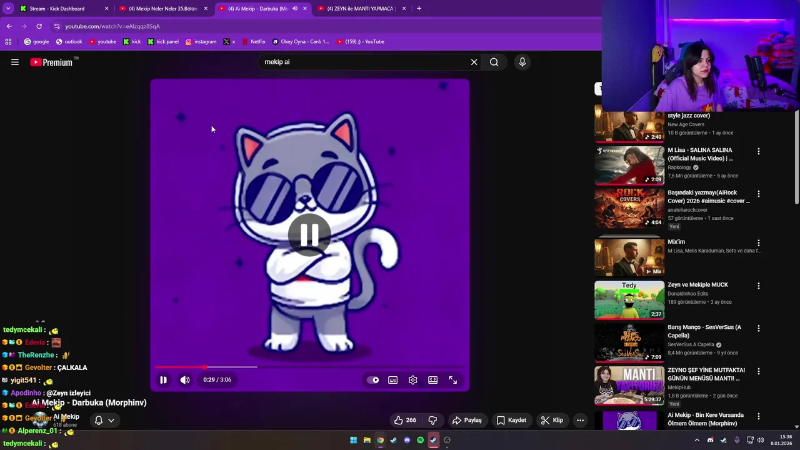
Task: Open more actions menu under the video
Action: click(x=580, y=420)
